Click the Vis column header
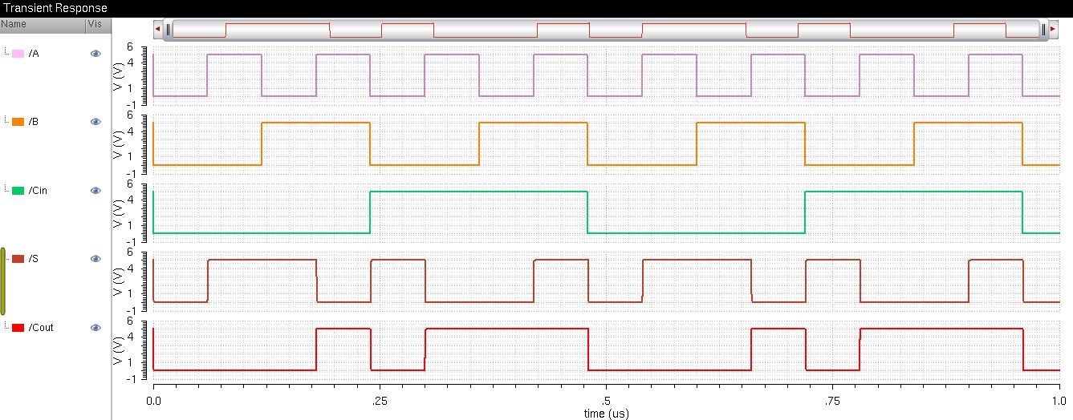The height and width of the screenshot is (420, 1073). tap(98, 25)
